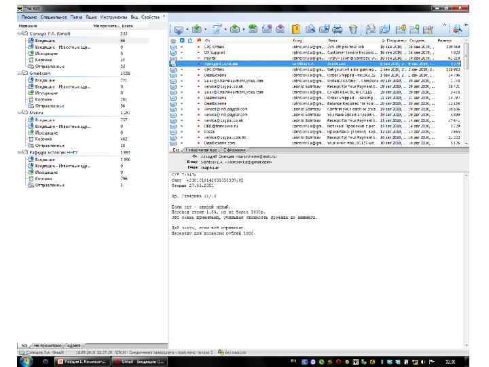
Task: Open dropdown arrow next to new message icon
Action: (x=225, y=30)
